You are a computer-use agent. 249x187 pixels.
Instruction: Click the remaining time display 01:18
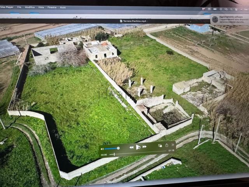[x=171, y=150]
